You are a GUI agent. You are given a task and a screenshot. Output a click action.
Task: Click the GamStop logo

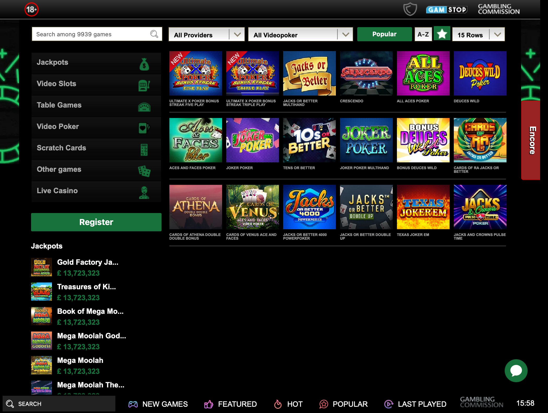(446, 10)
